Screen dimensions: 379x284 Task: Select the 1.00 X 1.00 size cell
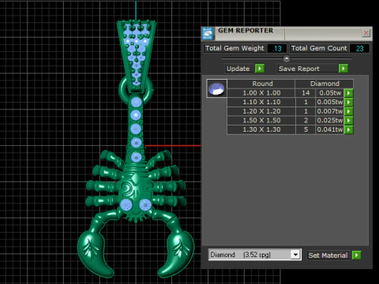click(x=261, y=93)
